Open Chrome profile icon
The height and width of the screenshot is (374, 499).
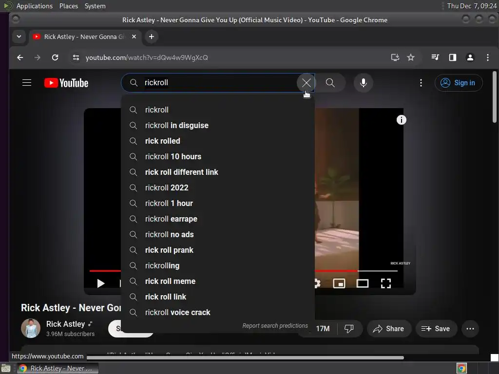tap(470, 57)
